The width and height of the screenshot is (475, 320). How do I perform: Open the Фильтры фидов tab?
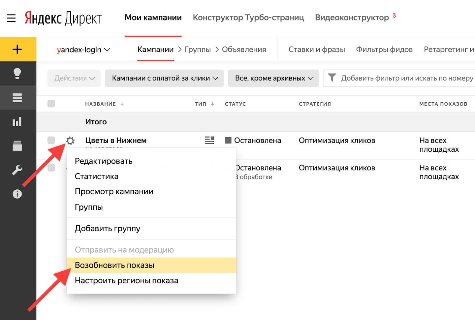click(384, 49)
